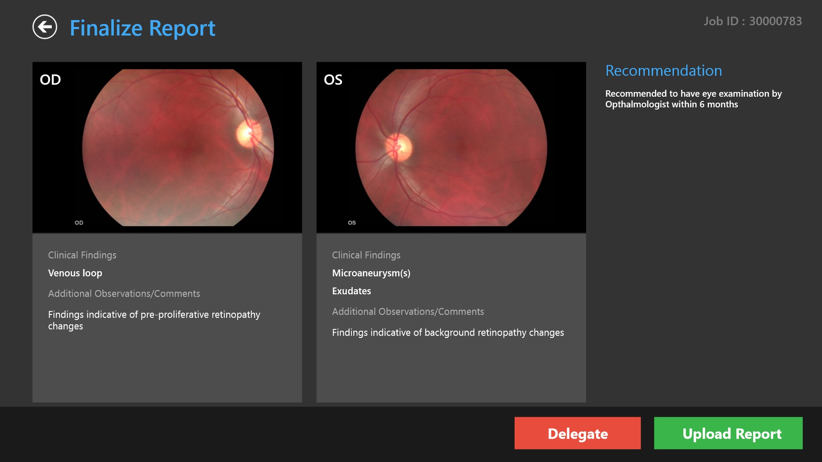
Task: Click OS Additional Observations/Comments label
Action: coord(408,311)
